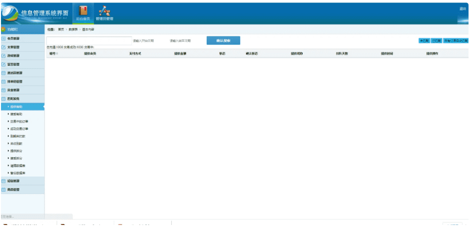Click the calendar icon beside 短信管理

click(3, 181)
